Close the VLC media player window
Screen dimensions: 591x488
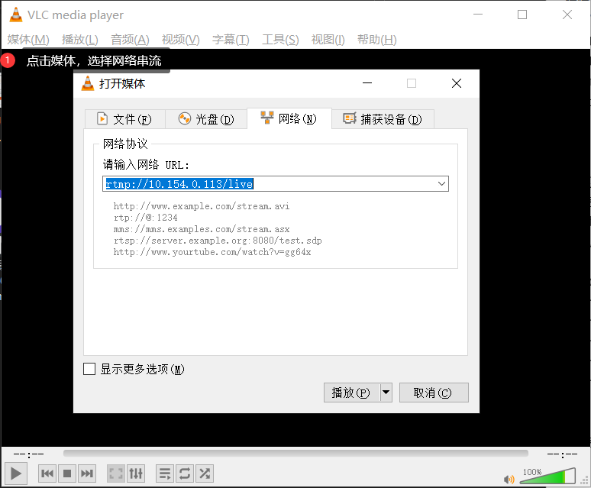click(567, 15)
